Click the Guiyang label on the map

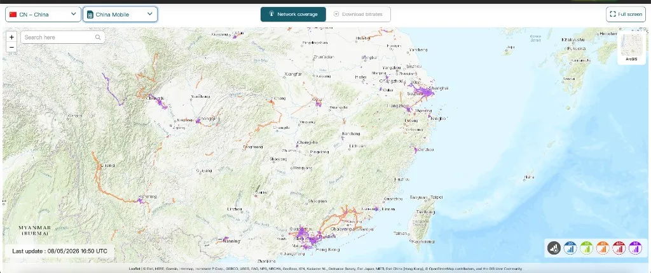[x=204, y=171]
